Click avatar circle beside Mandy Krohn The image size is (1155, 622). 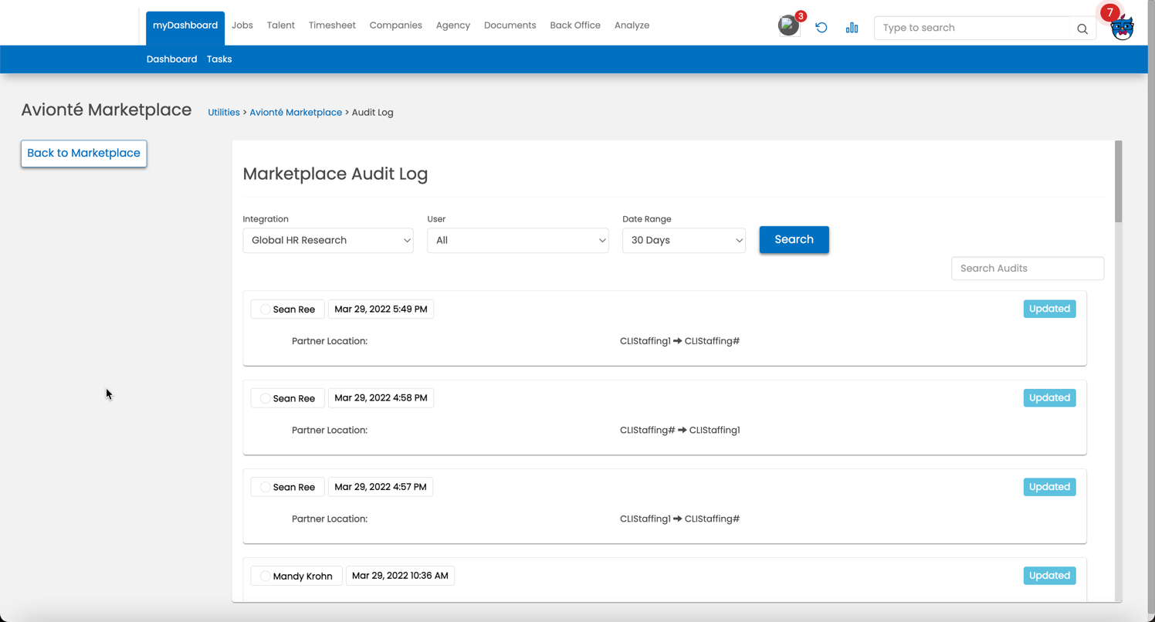pyautogui.click(x=265, y=576)
